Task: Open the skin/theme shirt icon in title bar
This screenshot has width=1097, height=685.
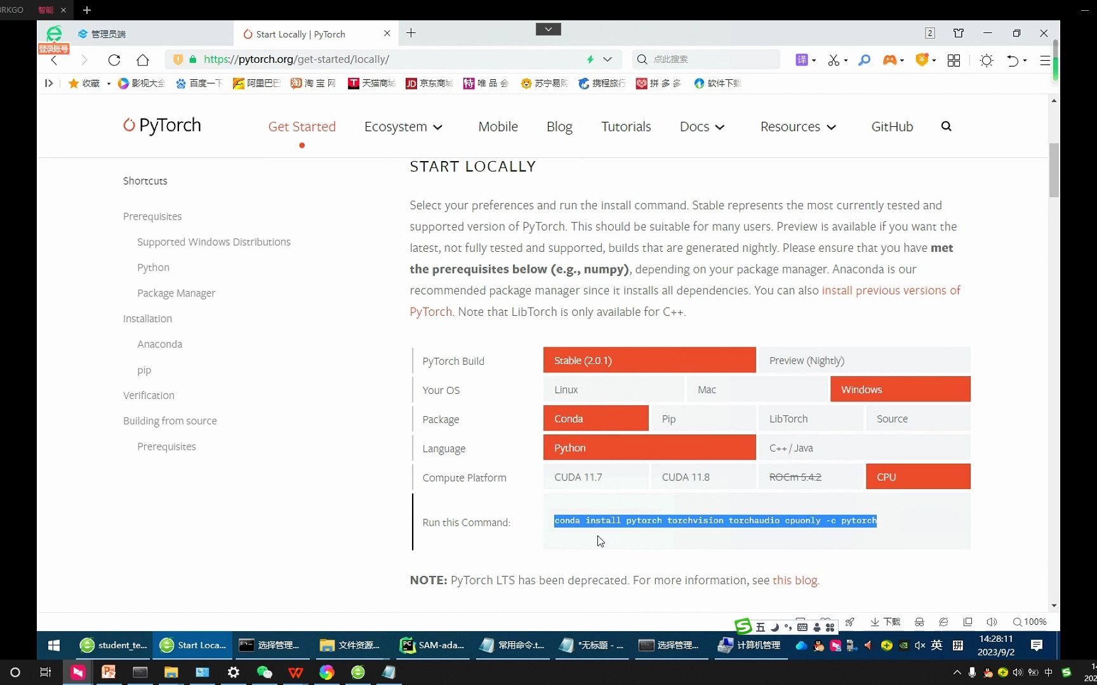Action: click(x=959, y=33)
